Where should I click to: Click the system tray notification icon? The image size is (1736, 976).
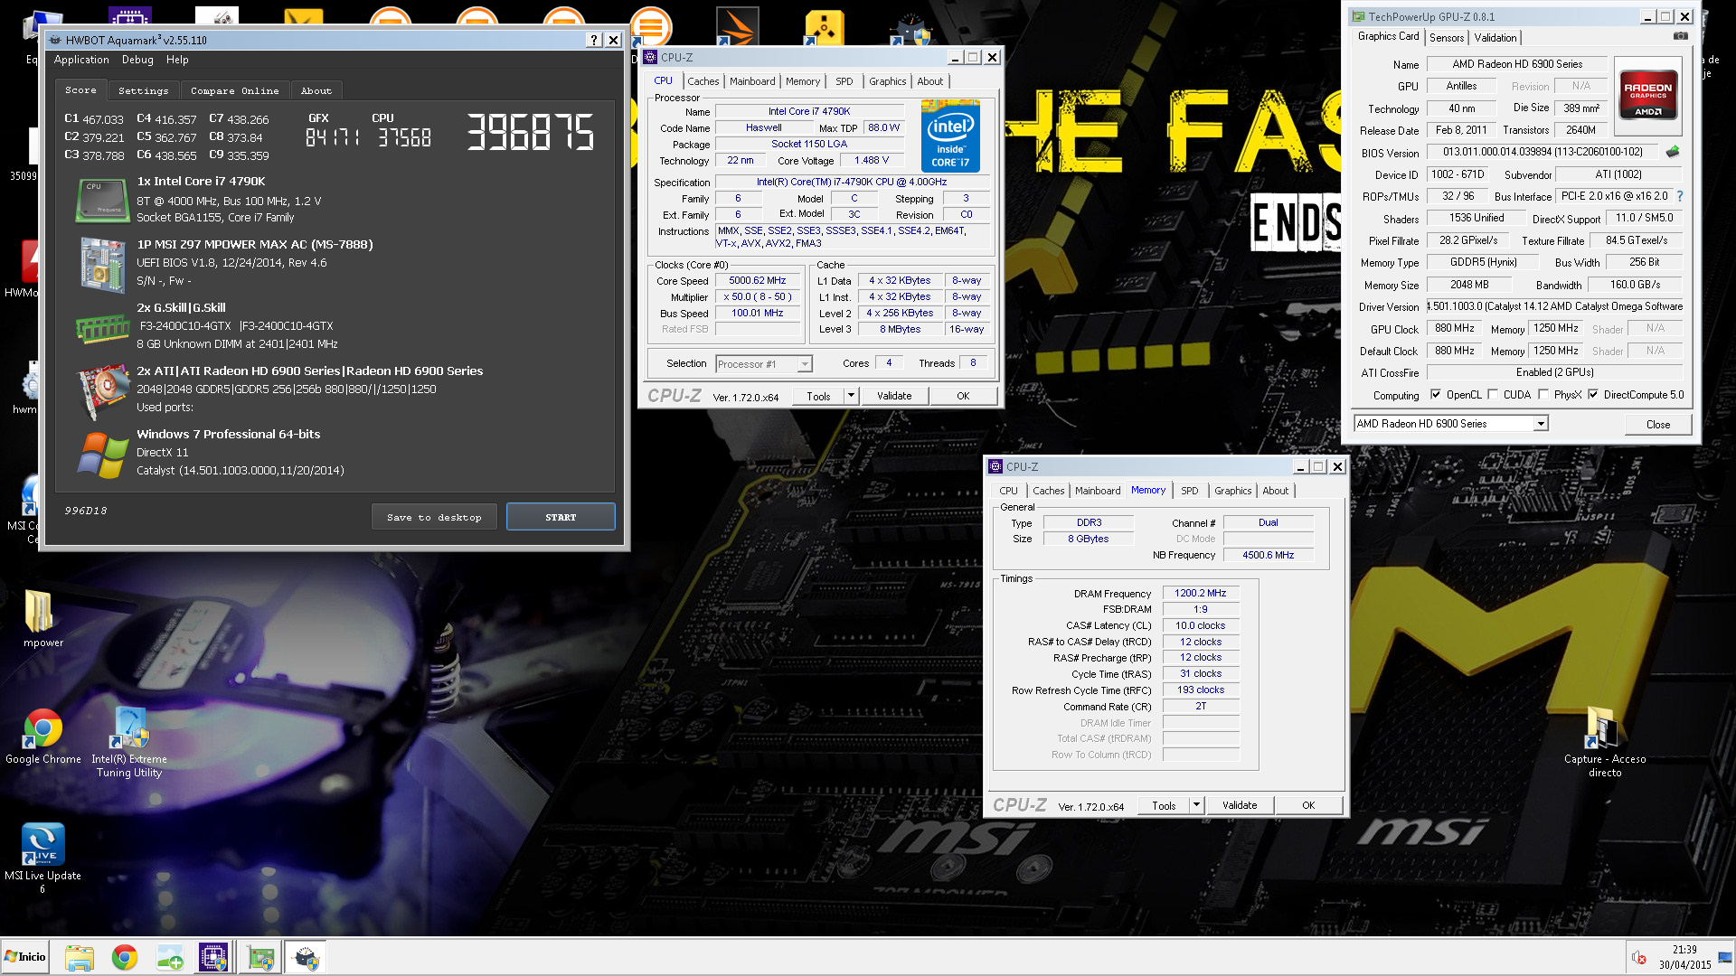pyautogui.click(x=1638, y=958)
